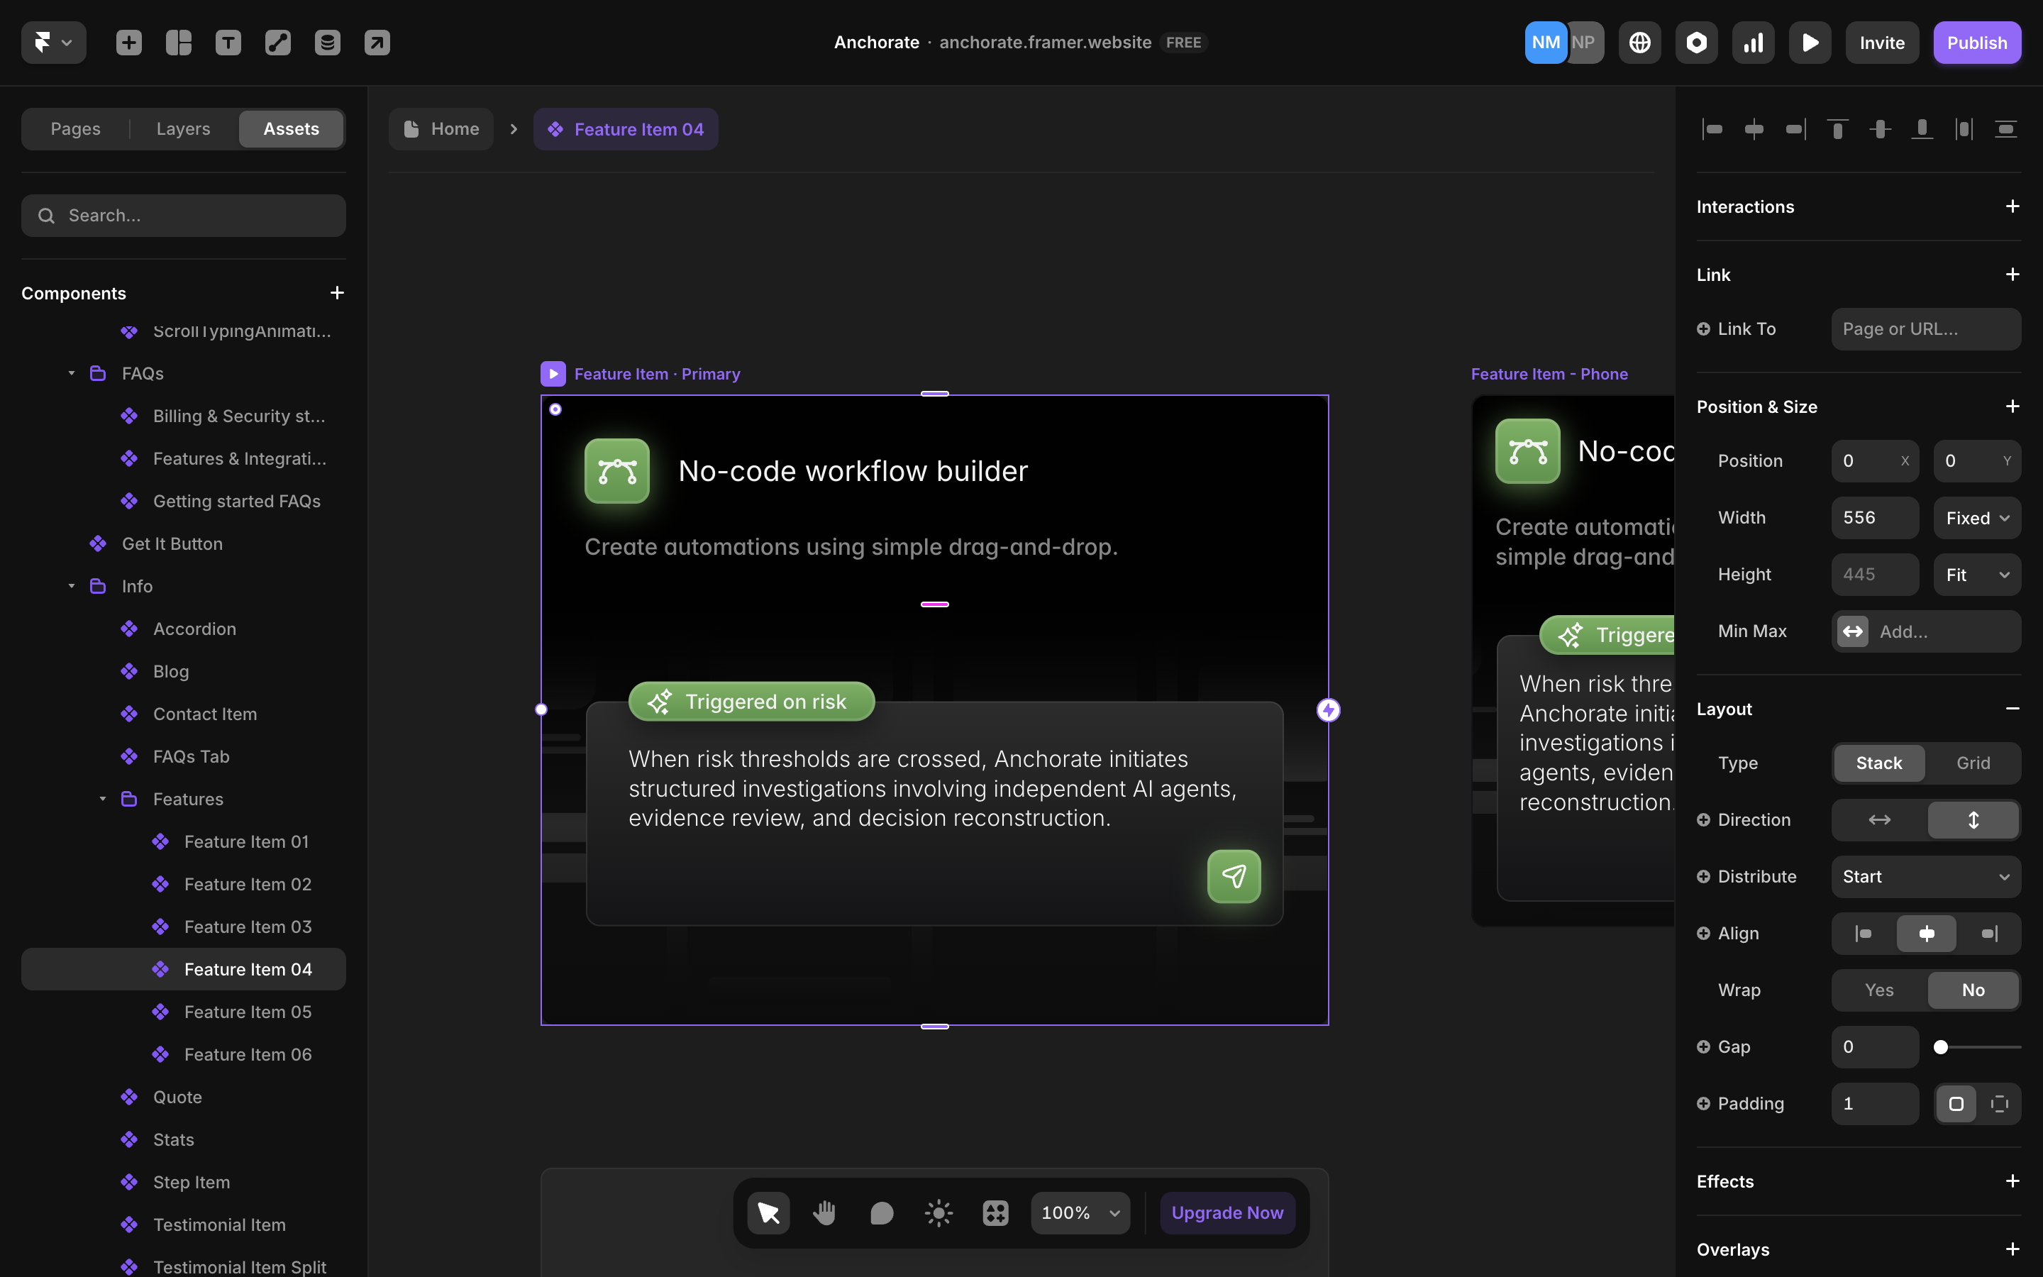Click the Gap slider handle
Viewport: 2043px width, 1277px height.
click(1941, 1047)
